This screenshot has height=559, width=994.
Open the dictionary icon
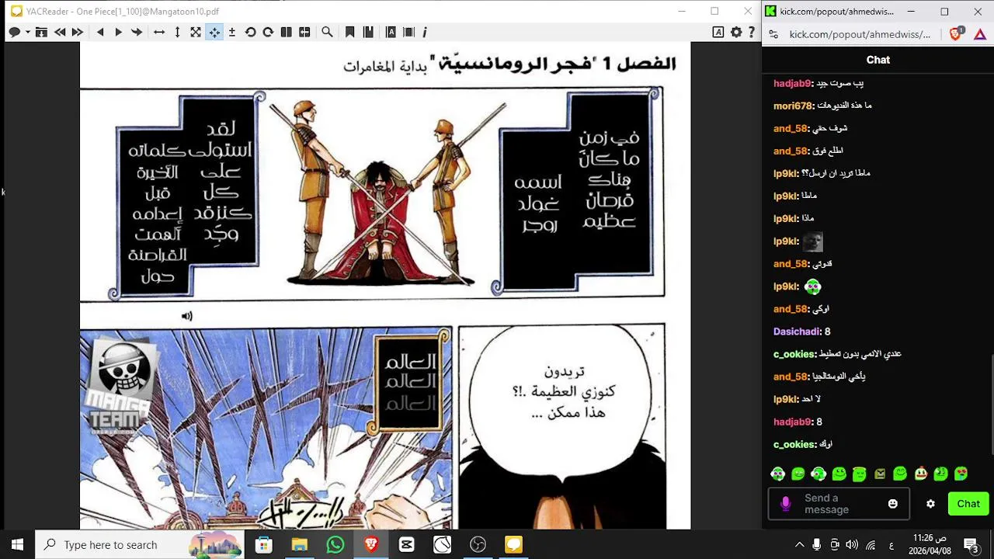click(391, 32)
